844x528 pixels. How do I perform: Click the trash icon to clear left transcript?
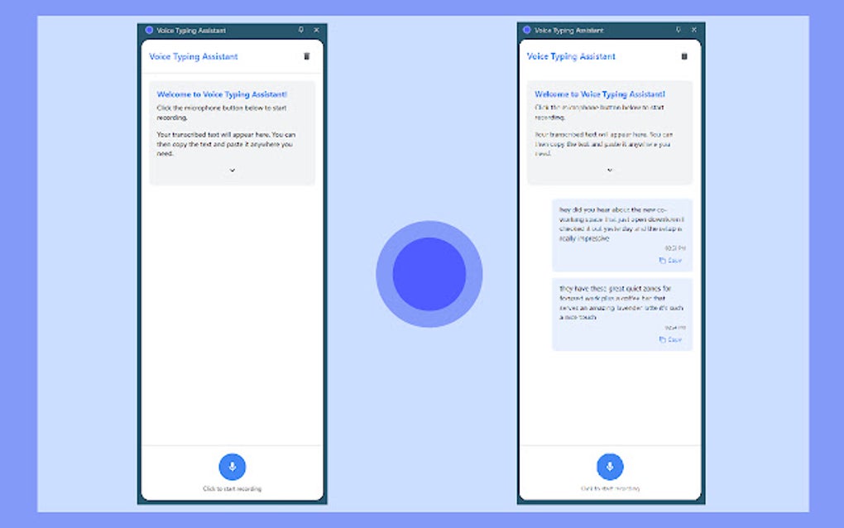[x=306, y=56]
